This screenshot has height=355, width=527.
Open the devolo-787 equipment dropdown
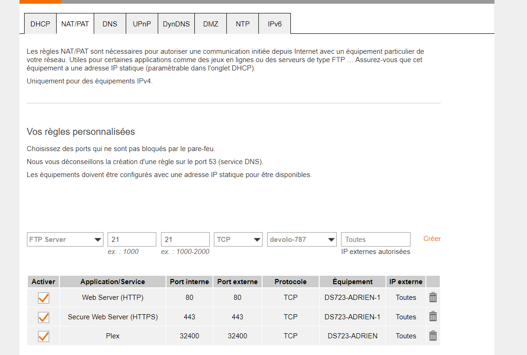click(x=302, y=240)
